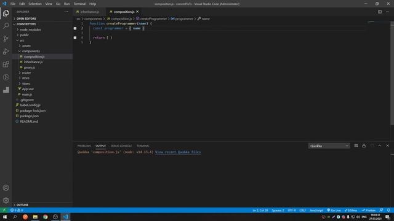
Task: Open the Accounts menu in activity bar
Action: click(6, 188)
